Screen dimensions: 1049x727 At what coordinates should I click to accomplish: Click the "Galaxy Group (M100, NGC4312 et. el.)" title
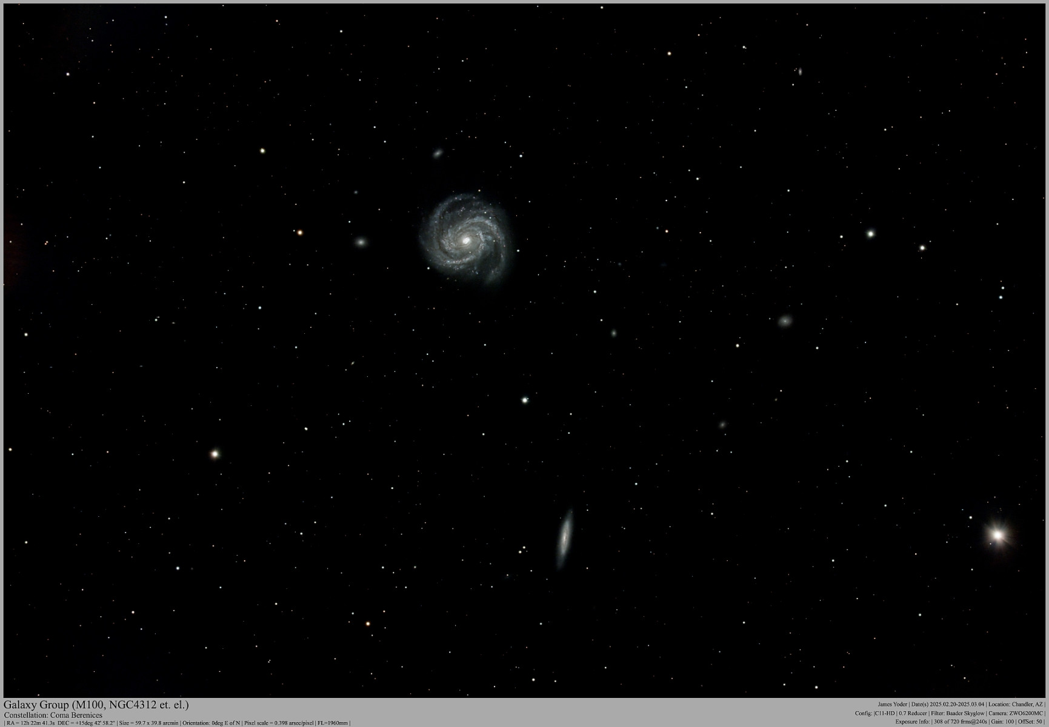tap(96, 705)
